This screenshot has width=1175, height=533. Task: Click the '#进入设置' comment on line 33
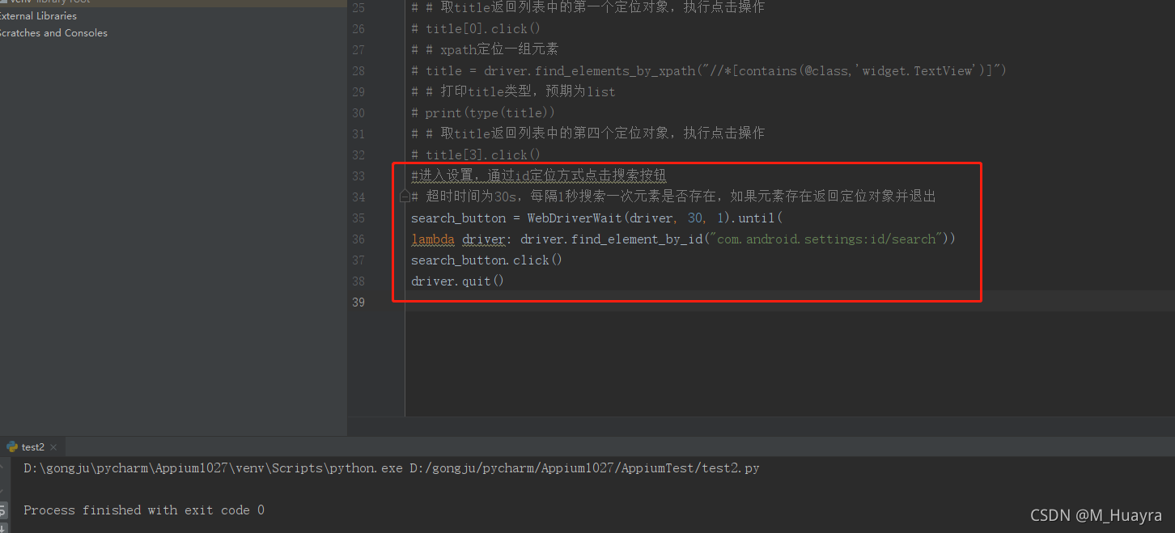pyautogui.click(x=538, y=176)
